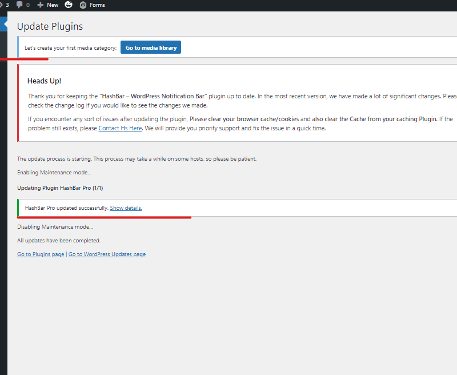Open the Go to WordPress Updates page link
457x375 pixels.
[x=107, y=254]
